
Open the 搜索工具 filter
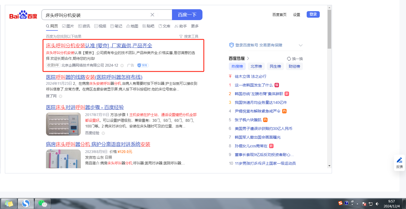tap(189, 36)
